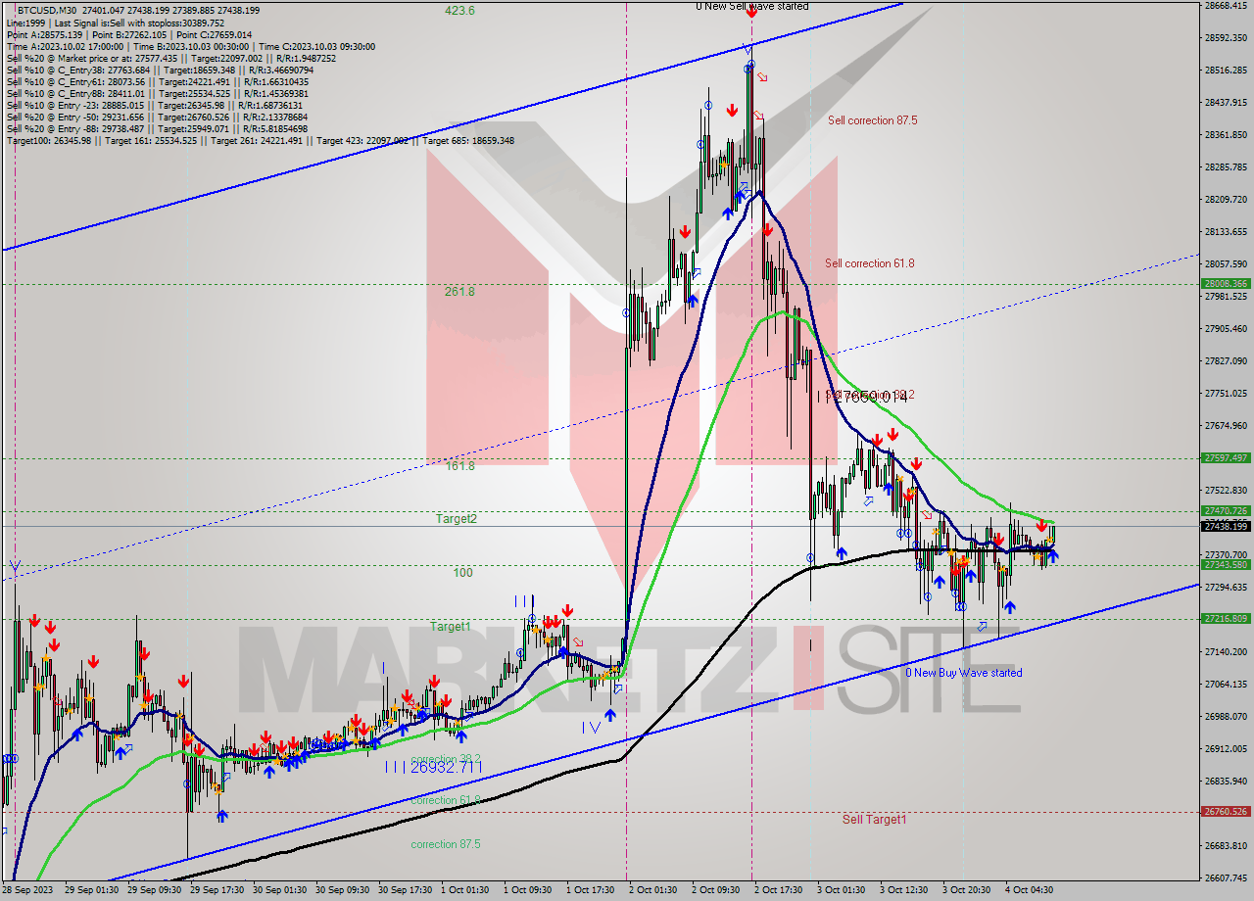Click the 423.6 Fibonacci level label
Viewport: 1254px width, 901px height.
pos(459,11)
